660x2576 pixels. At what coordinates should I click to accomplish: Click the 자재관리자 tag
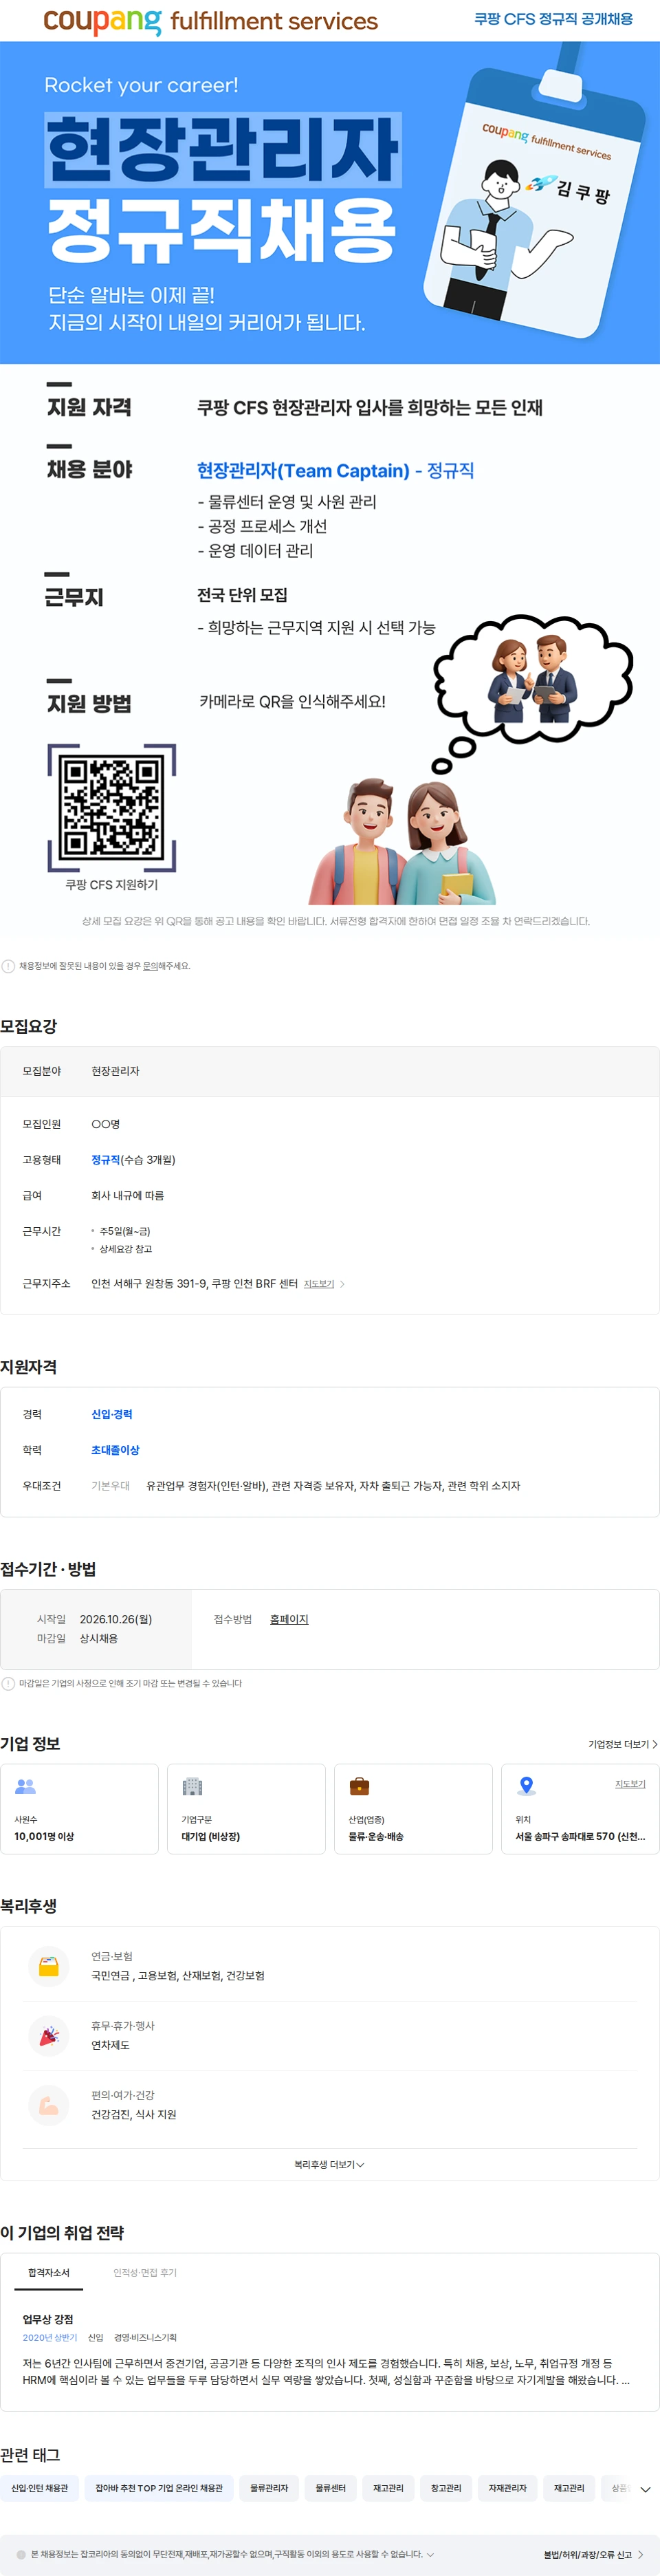[508, 2488]
